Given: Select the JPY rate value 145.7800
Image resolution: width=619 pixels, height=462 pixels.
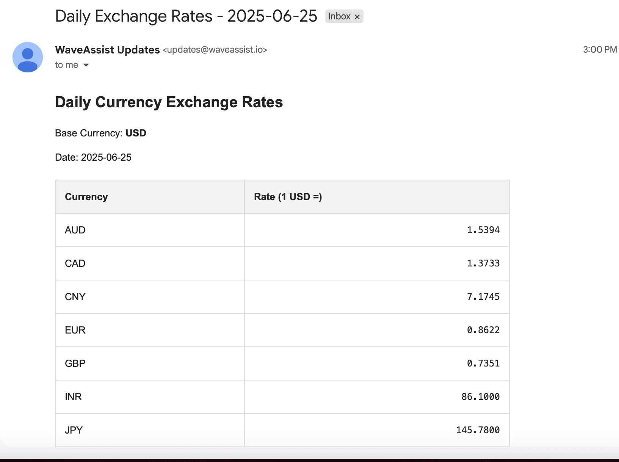Looking at the screenshot, I should click(478, 430).
